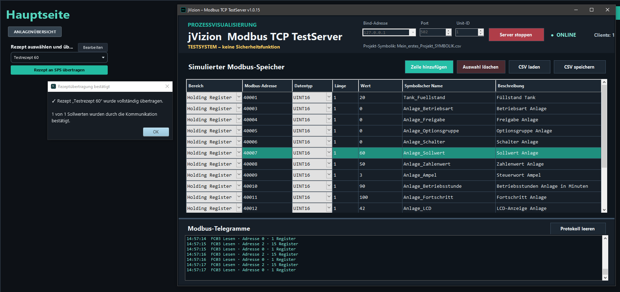Maximize the jVizion TestServer window
Viewport: 620px width, 292px height.
[x=592, y=10]
